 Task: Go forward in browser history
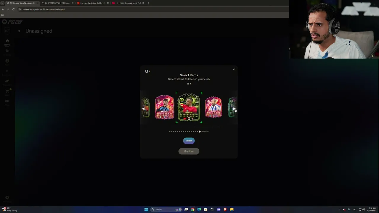(8, 9)
